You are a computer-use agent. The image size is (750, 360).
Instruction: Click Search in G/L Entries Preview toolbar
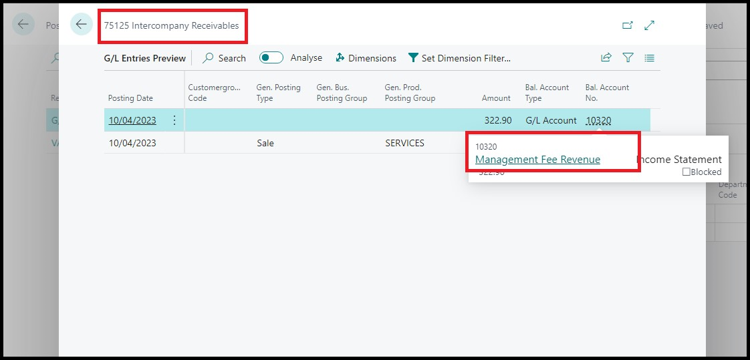click(x=225, y=58)
